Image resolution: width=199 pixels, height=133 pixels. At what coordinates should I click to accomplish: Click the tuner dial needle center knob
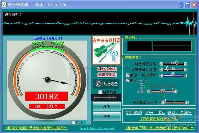pyautogui.click(x=47, y=79)
